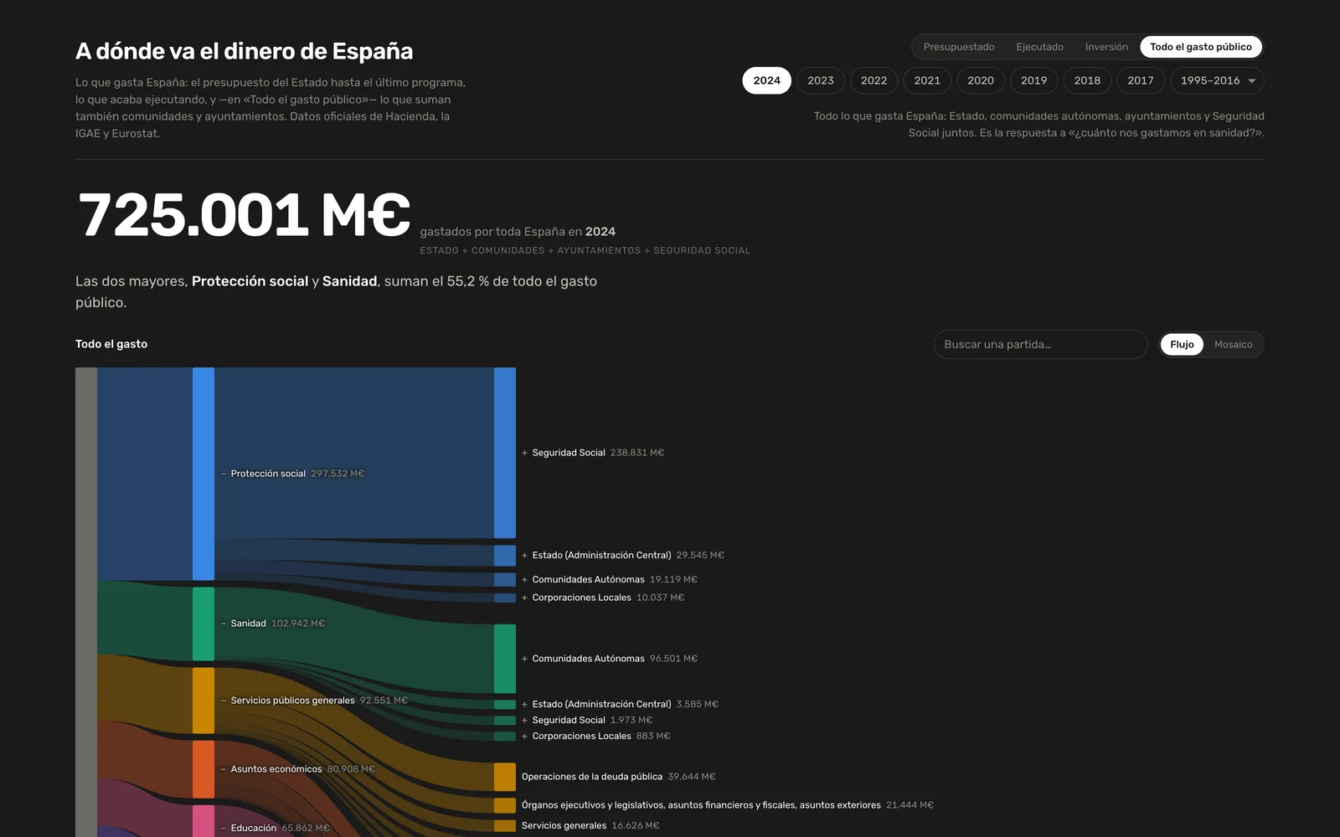
Task: Expand Corporaciones Locales 883 M€
Action: tap(595, 737)
